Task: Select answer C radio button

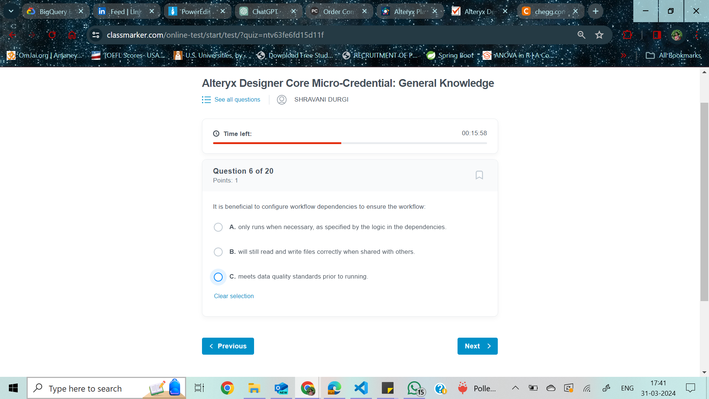Action: [218, 277]
